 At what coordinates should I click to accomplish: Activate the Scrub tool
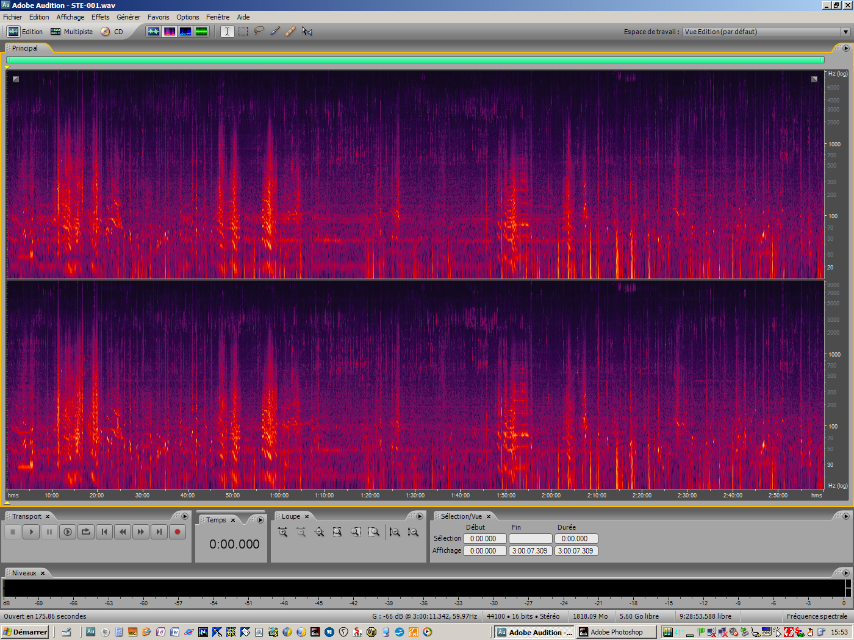pyautogui.click(x=306, y=31)
